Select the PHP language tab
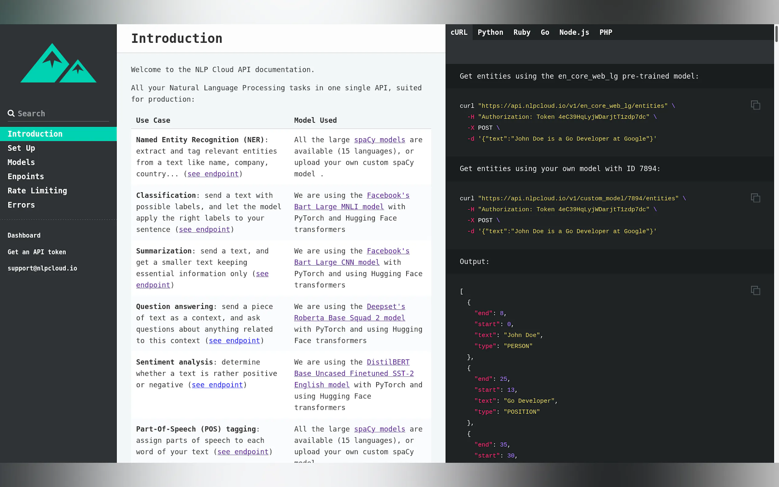779x487 pixels. pos(605,32)
